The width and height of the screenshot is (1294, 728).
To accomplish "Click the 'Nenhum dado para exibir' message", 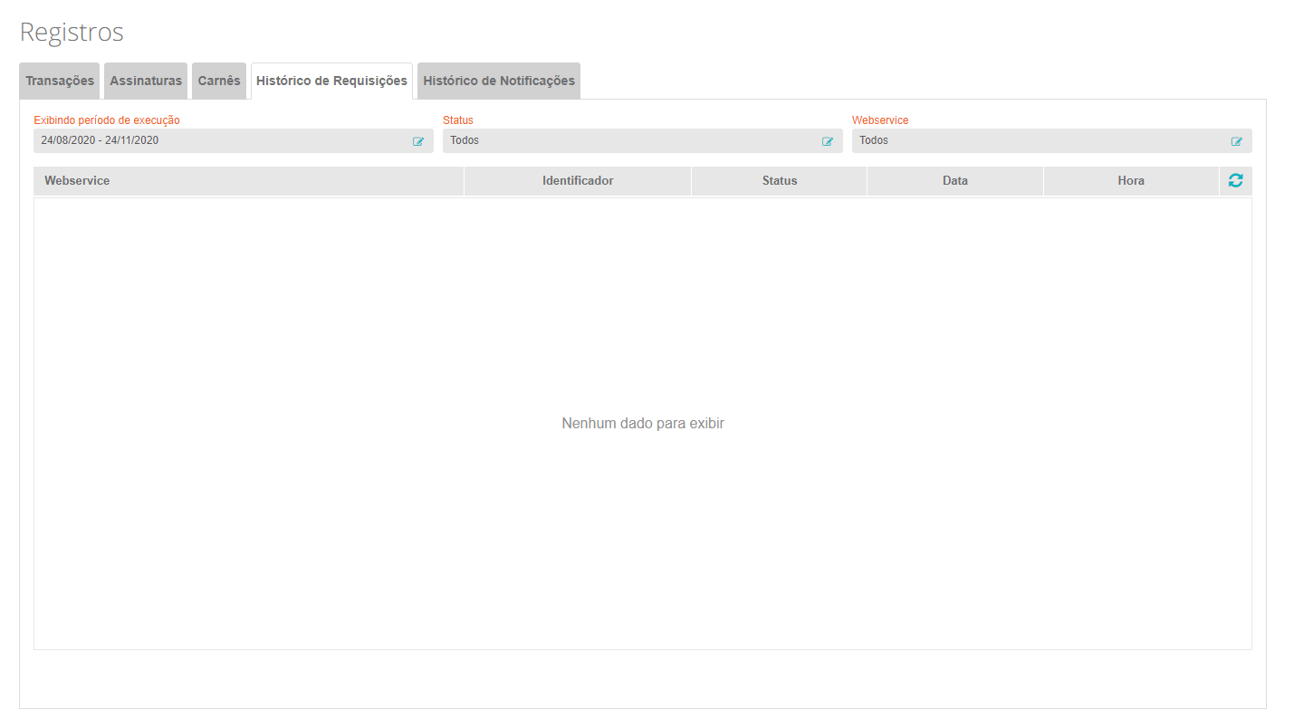I will 643,423.
